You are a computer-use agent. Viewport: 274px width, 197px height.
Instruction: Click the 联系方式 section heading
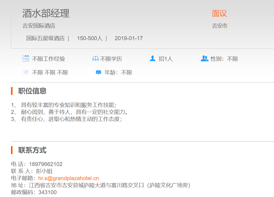coord(32,150)
